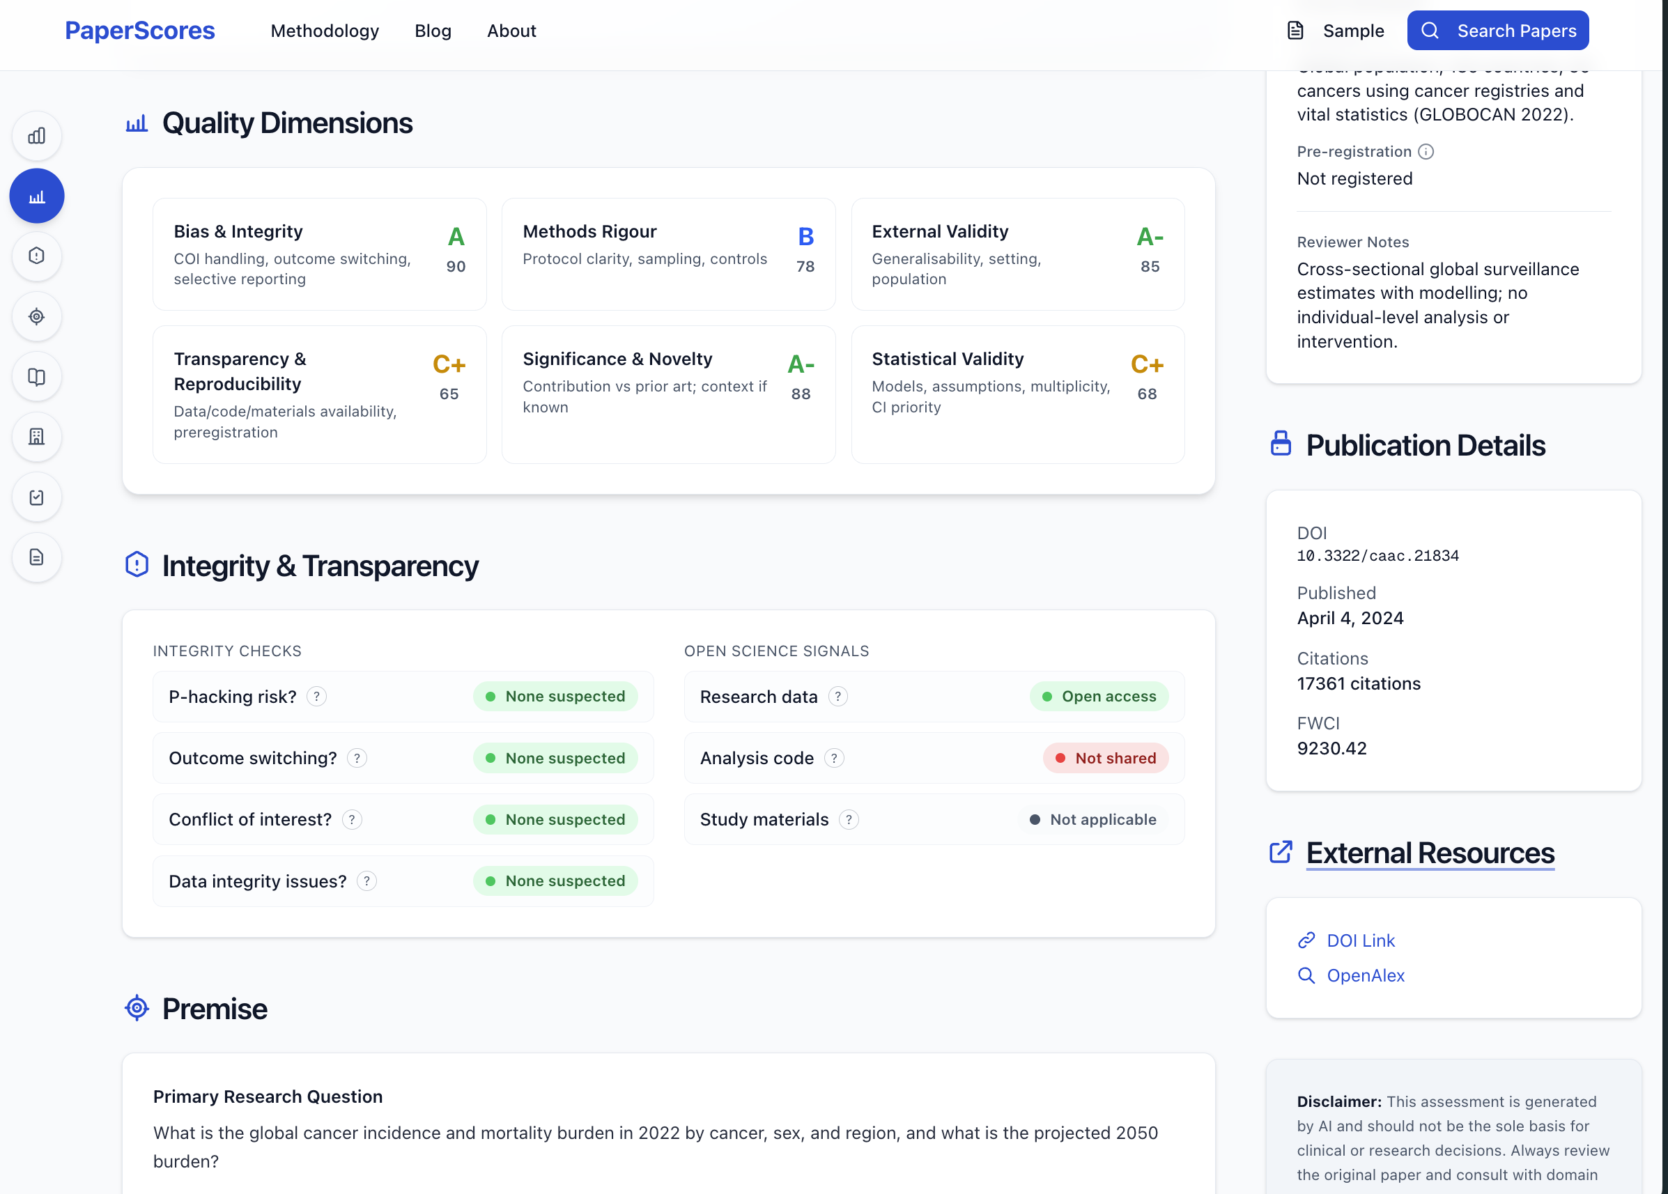Click the building sidebar icon
Viewport: 1668px width, 1194px height.
(37, 437)
